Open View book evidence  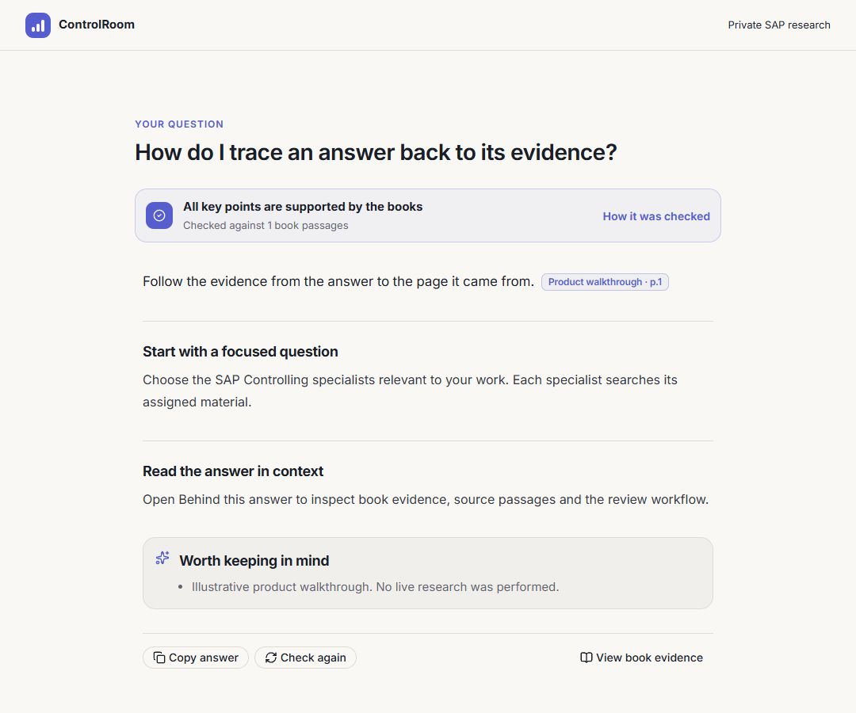point(641,658)
